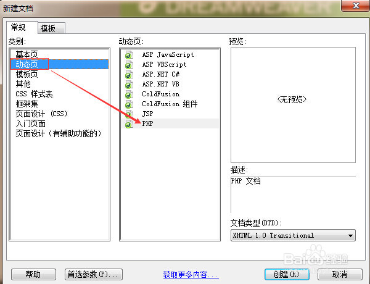
Task: Select 框架集 category
Action: point(60,104)
